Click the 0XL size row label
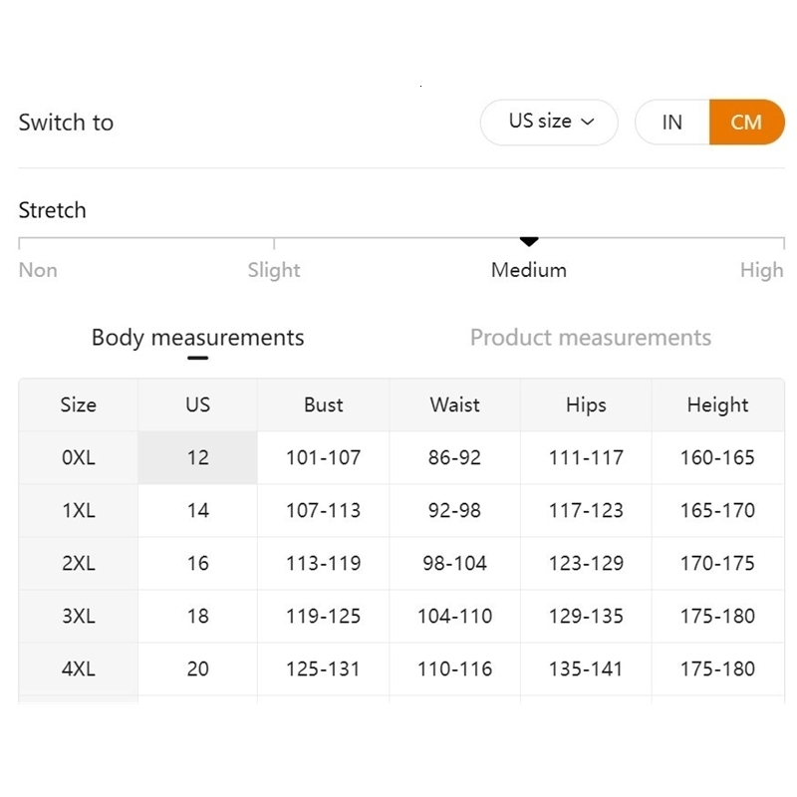 78,458
